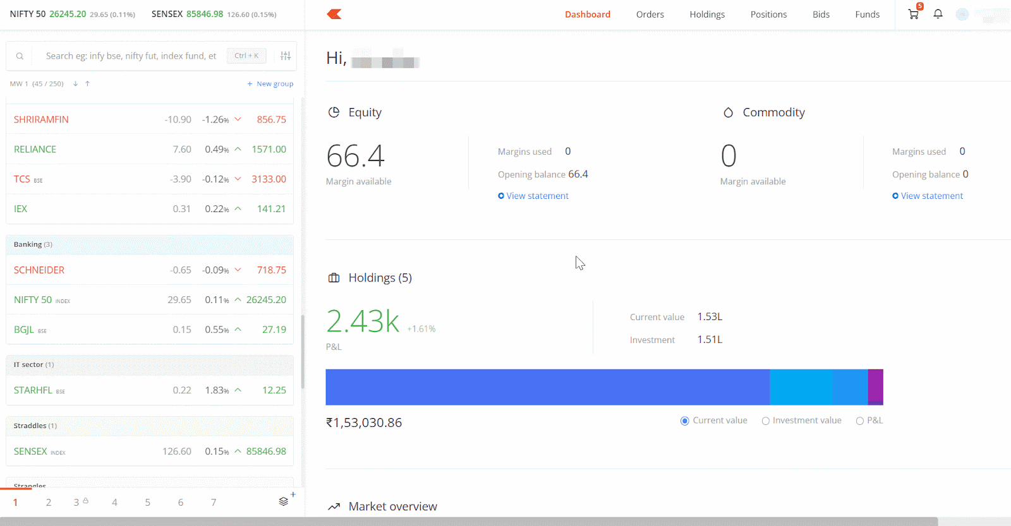Open the Funds menu item
Image resolution: width=1011 pixels, height=526 pixels.
pyautogui.click(x=867, y=15)
